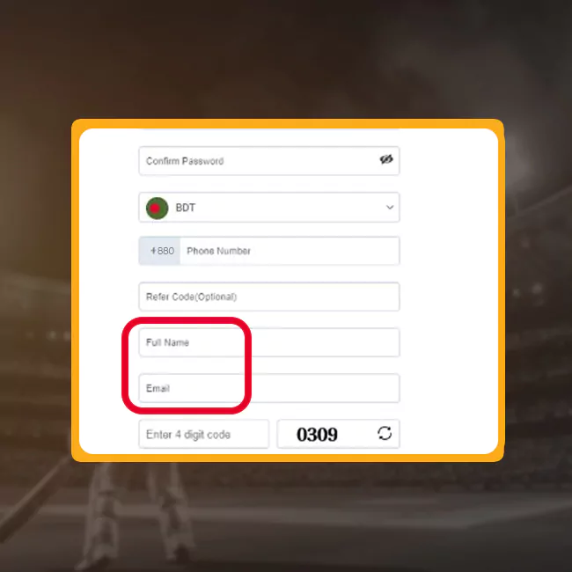The height and width of the screenshot is (572, 572).
Task: Select the BDT currency label text
Action: point(186,208)
